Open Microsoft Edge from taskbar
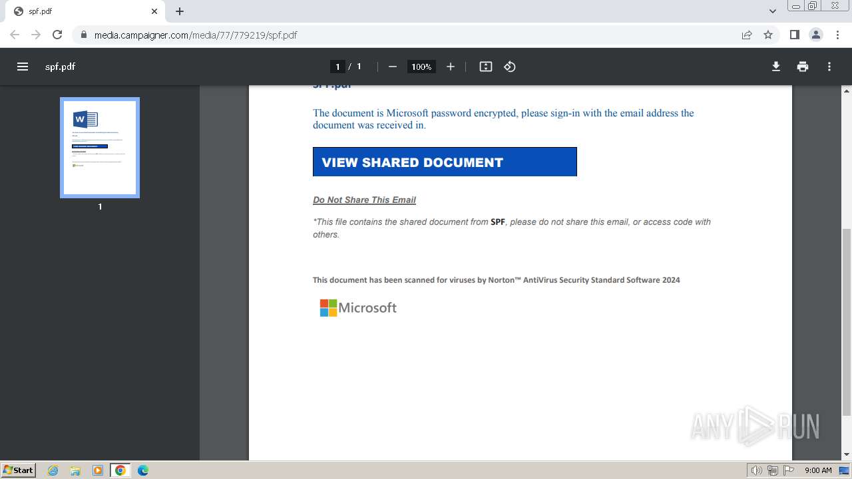 pos(143,470)
